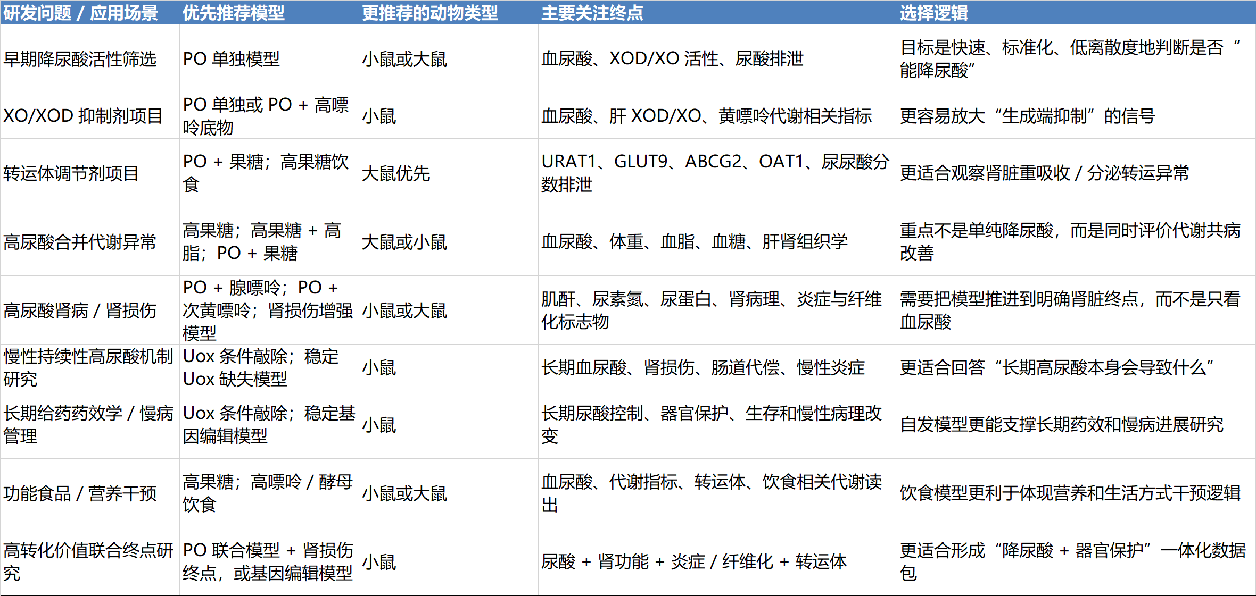Click the 长期给药药效学 / 慢病管理 cell
Screen dimensions: 1256x596
pyautogui.click(x=88, y=424)
